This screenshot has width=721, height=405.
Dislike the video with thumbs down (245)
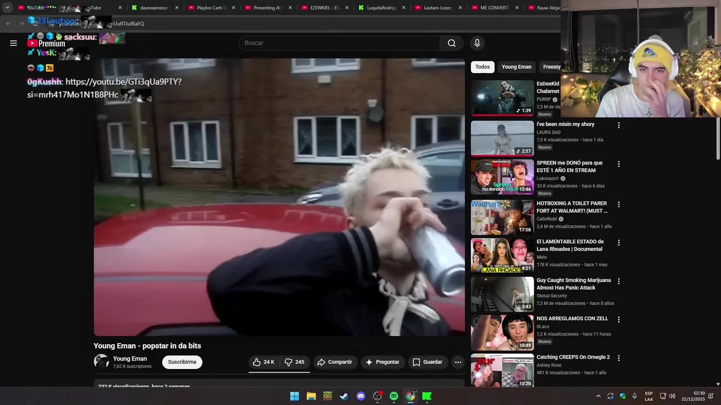(295, 362)
